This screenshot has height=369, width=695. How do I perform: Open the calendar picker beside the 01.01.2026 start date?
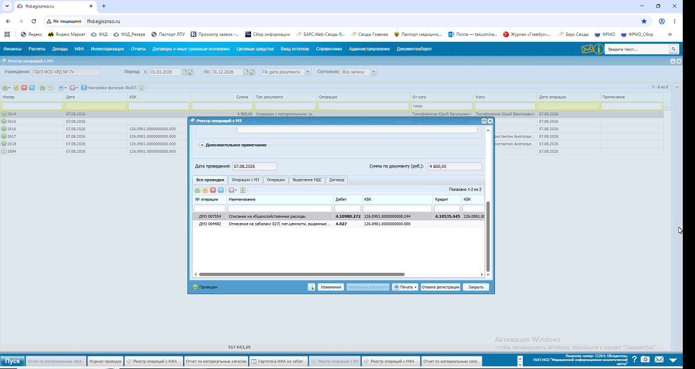[185, 72]
